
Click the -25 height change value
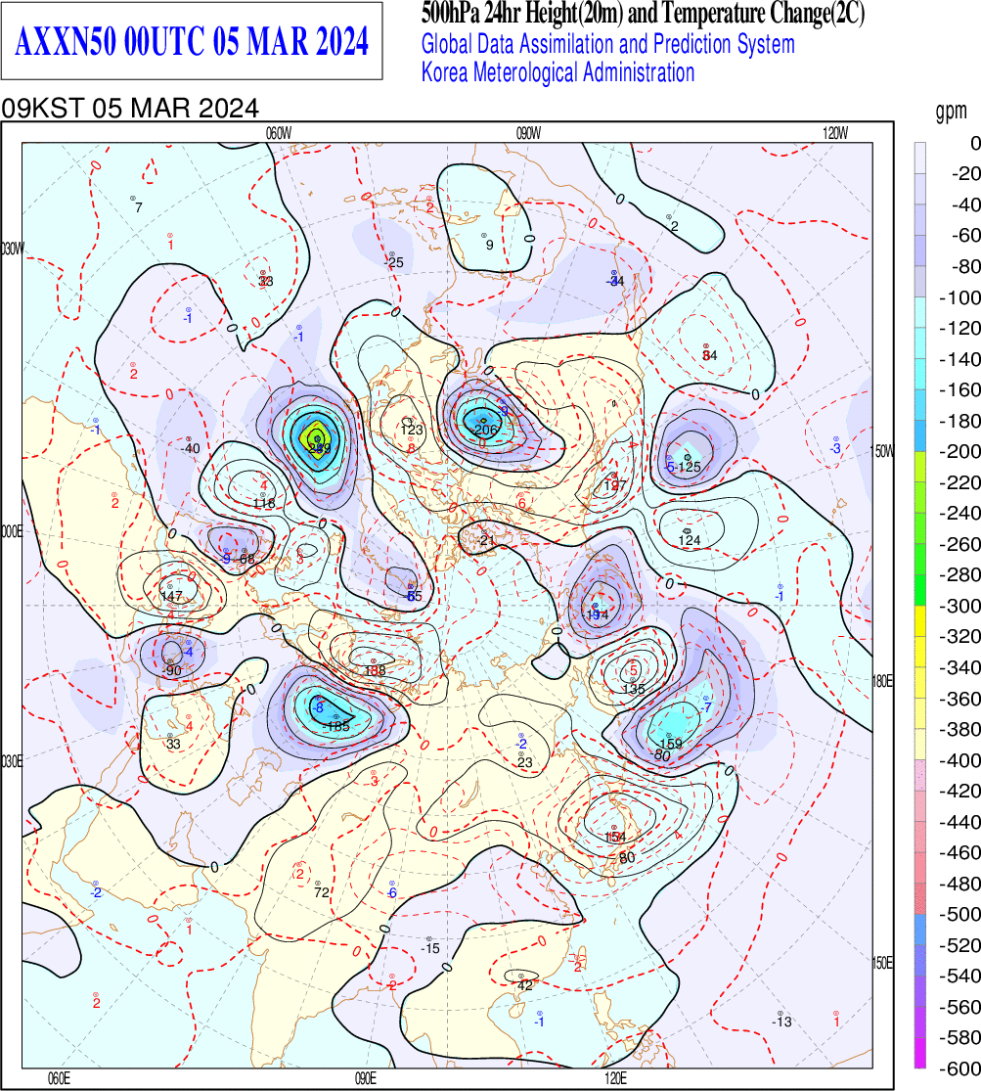coord(394,262)
